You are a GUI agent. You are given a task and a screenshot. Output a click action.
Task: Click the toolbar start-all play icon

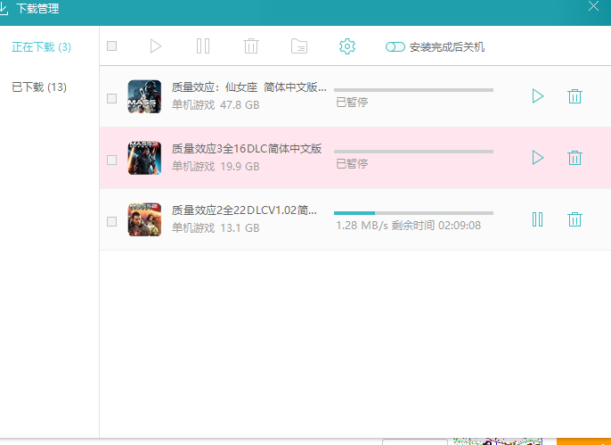(156, 46)
